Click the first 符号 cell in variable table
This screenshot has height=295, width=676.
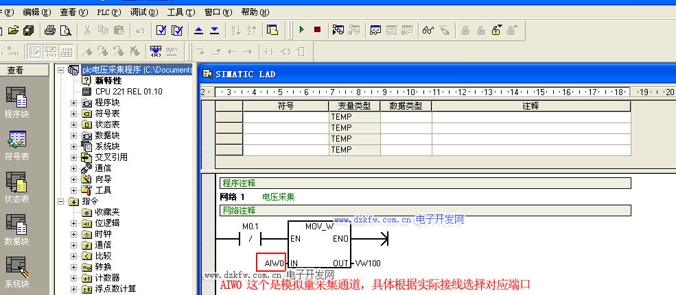[x=285, y=117]
